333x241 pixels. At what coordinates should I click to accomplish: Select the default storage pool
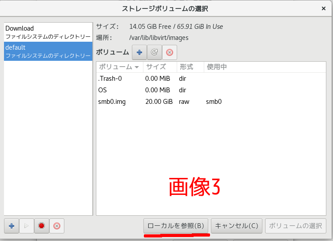click(x=48, y=51)
